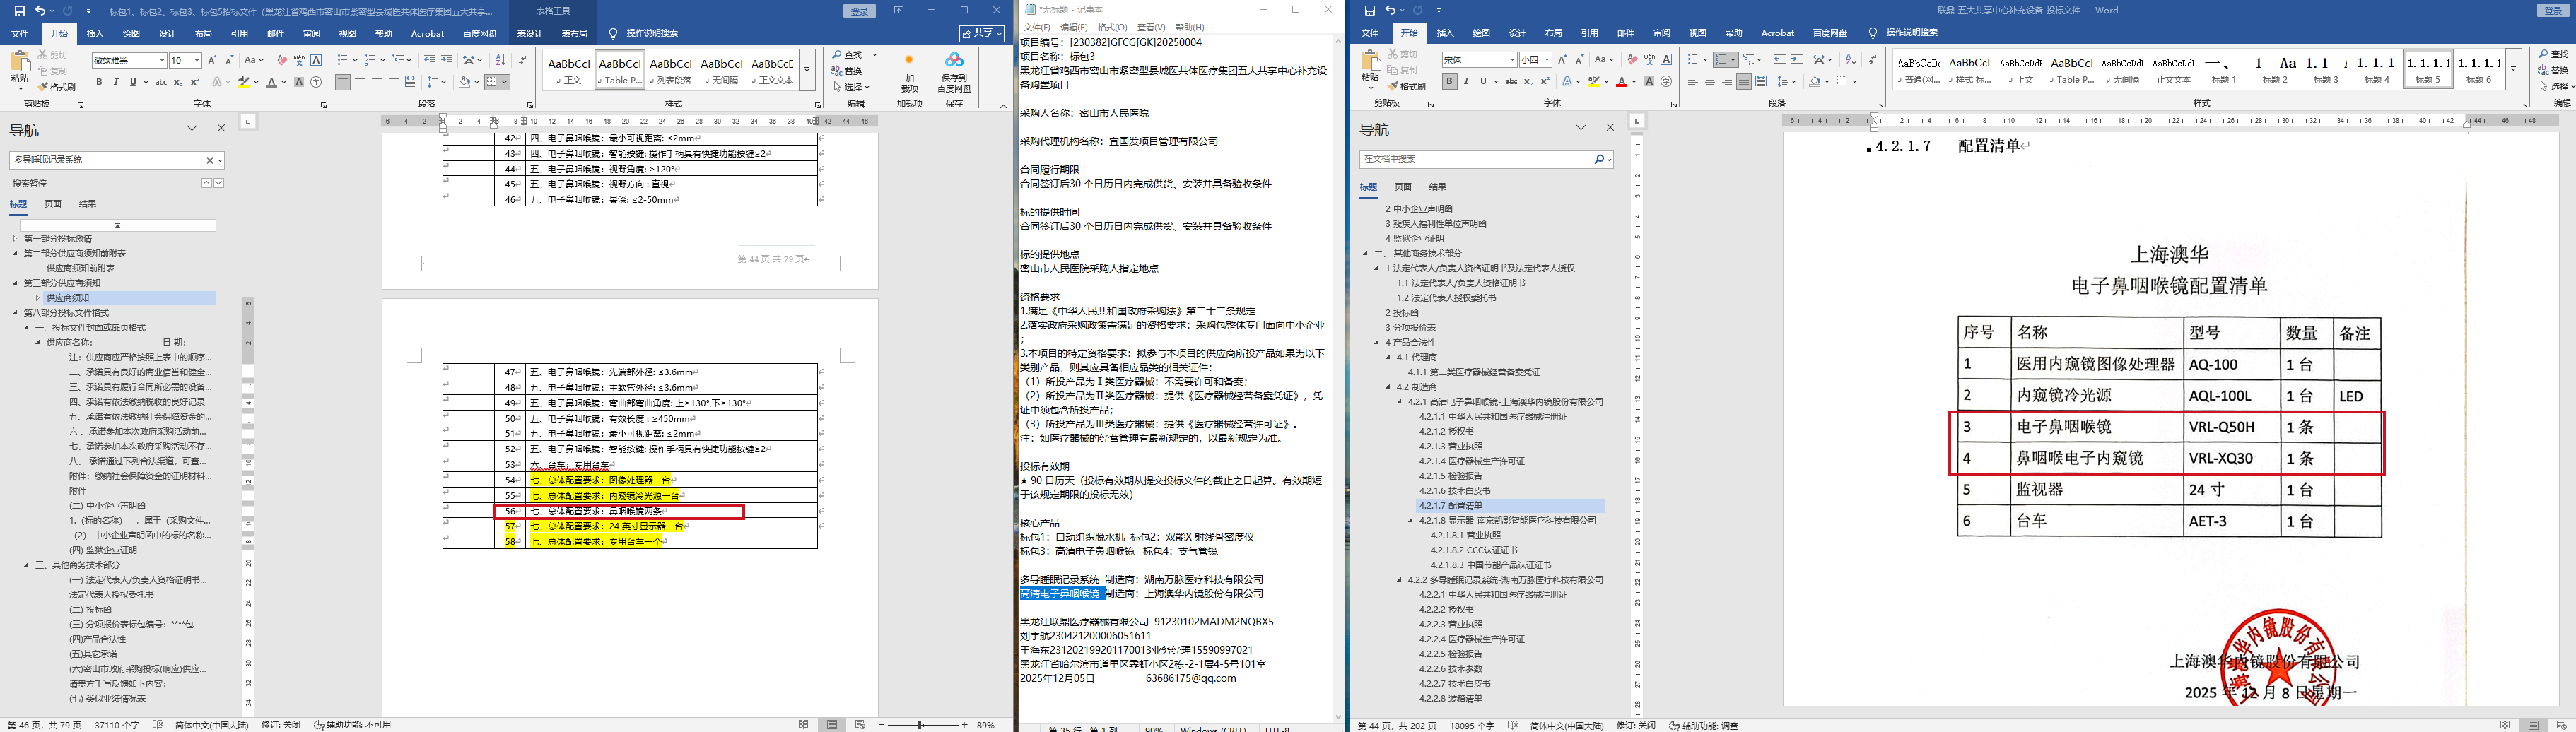Toggle Underline in right Word ribbon
This screenshot has width=2576, height=732.
pos(1483,82)
